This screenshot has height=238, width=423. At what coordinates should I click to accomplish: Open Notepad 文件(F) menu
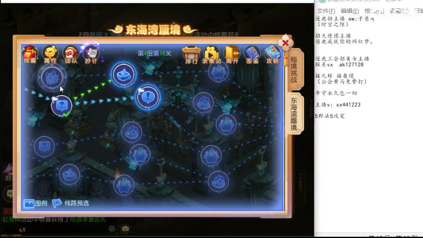(x=326, y=11)
